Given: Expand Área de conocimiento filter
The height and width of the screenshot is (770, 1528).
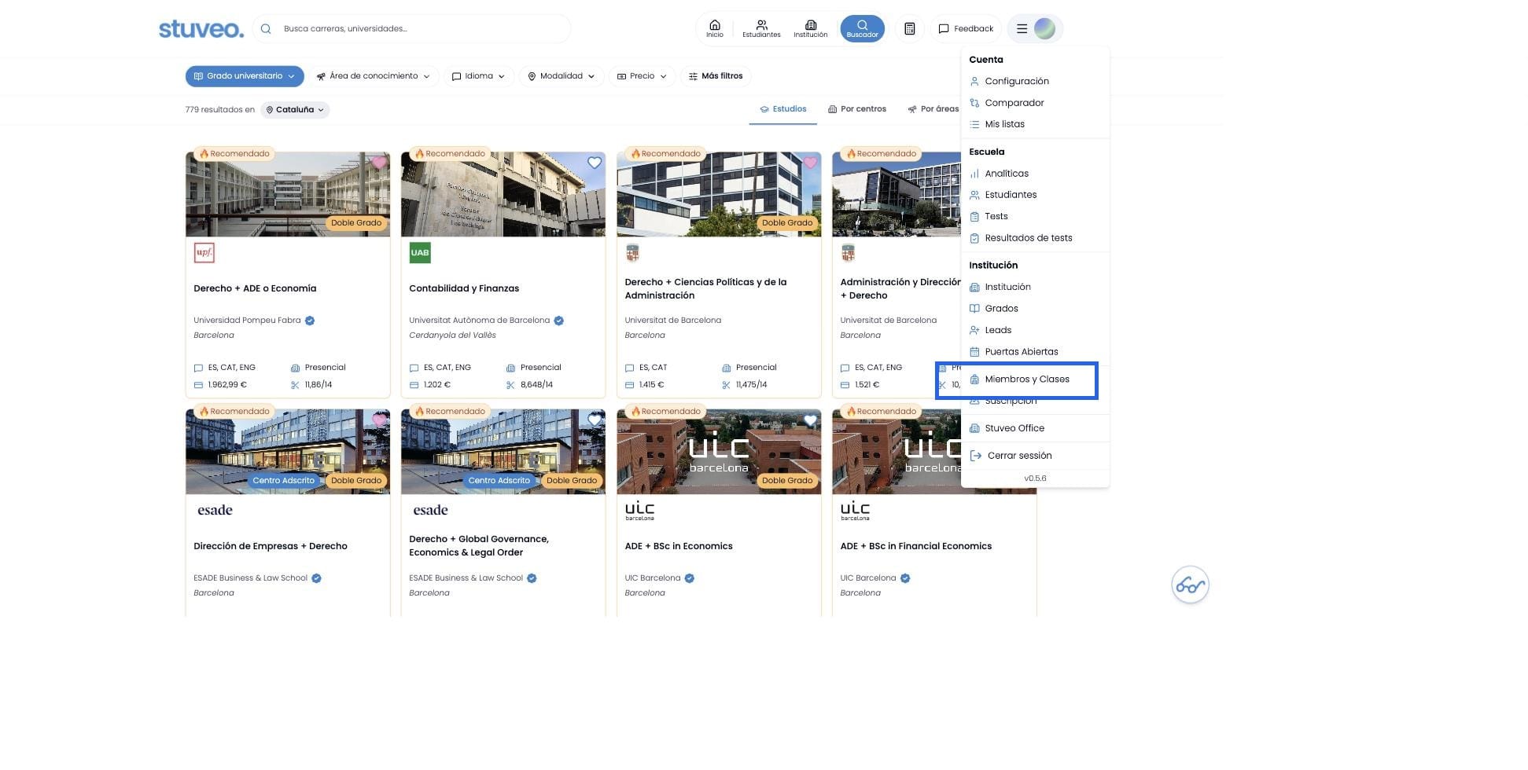Looking at the screenshot, I should (x=373, y=76).
